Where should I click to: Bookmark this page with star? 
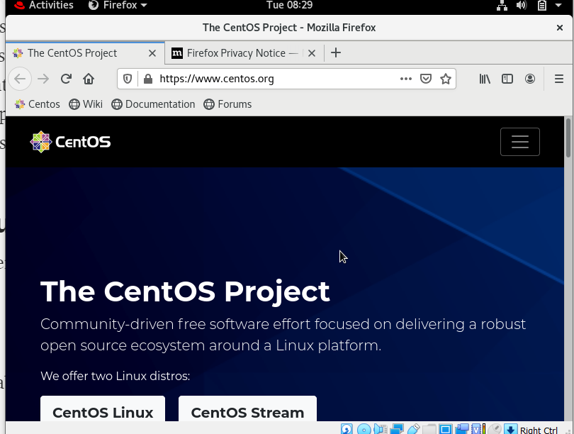tap(446, 79)
